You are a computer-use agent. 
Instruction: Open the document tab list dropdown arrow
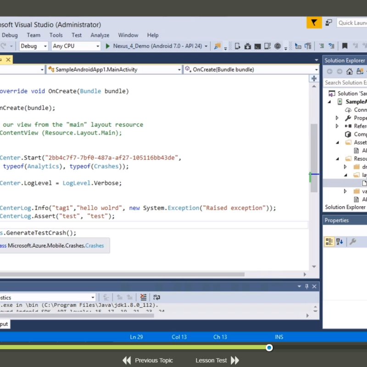coord(317,60)
